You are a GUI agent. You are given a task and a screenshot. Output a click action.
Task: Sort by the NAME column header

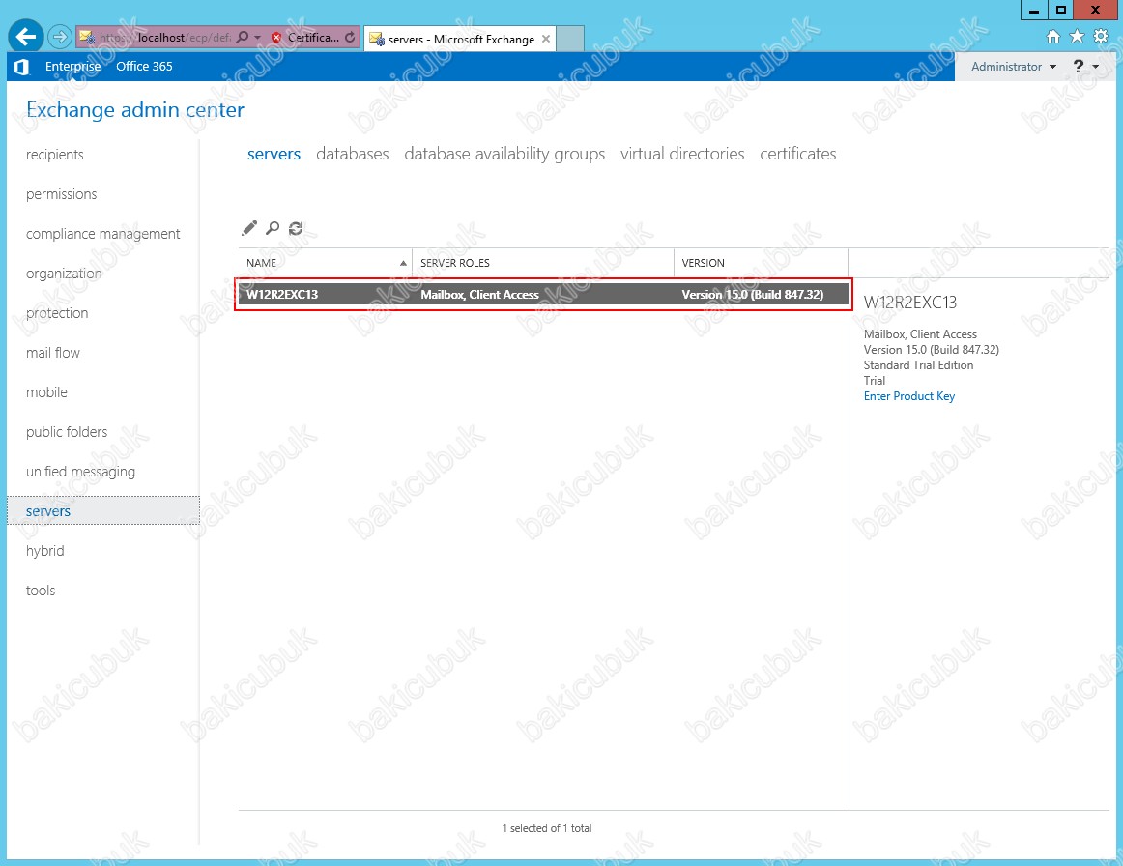[x=325, y=263]
